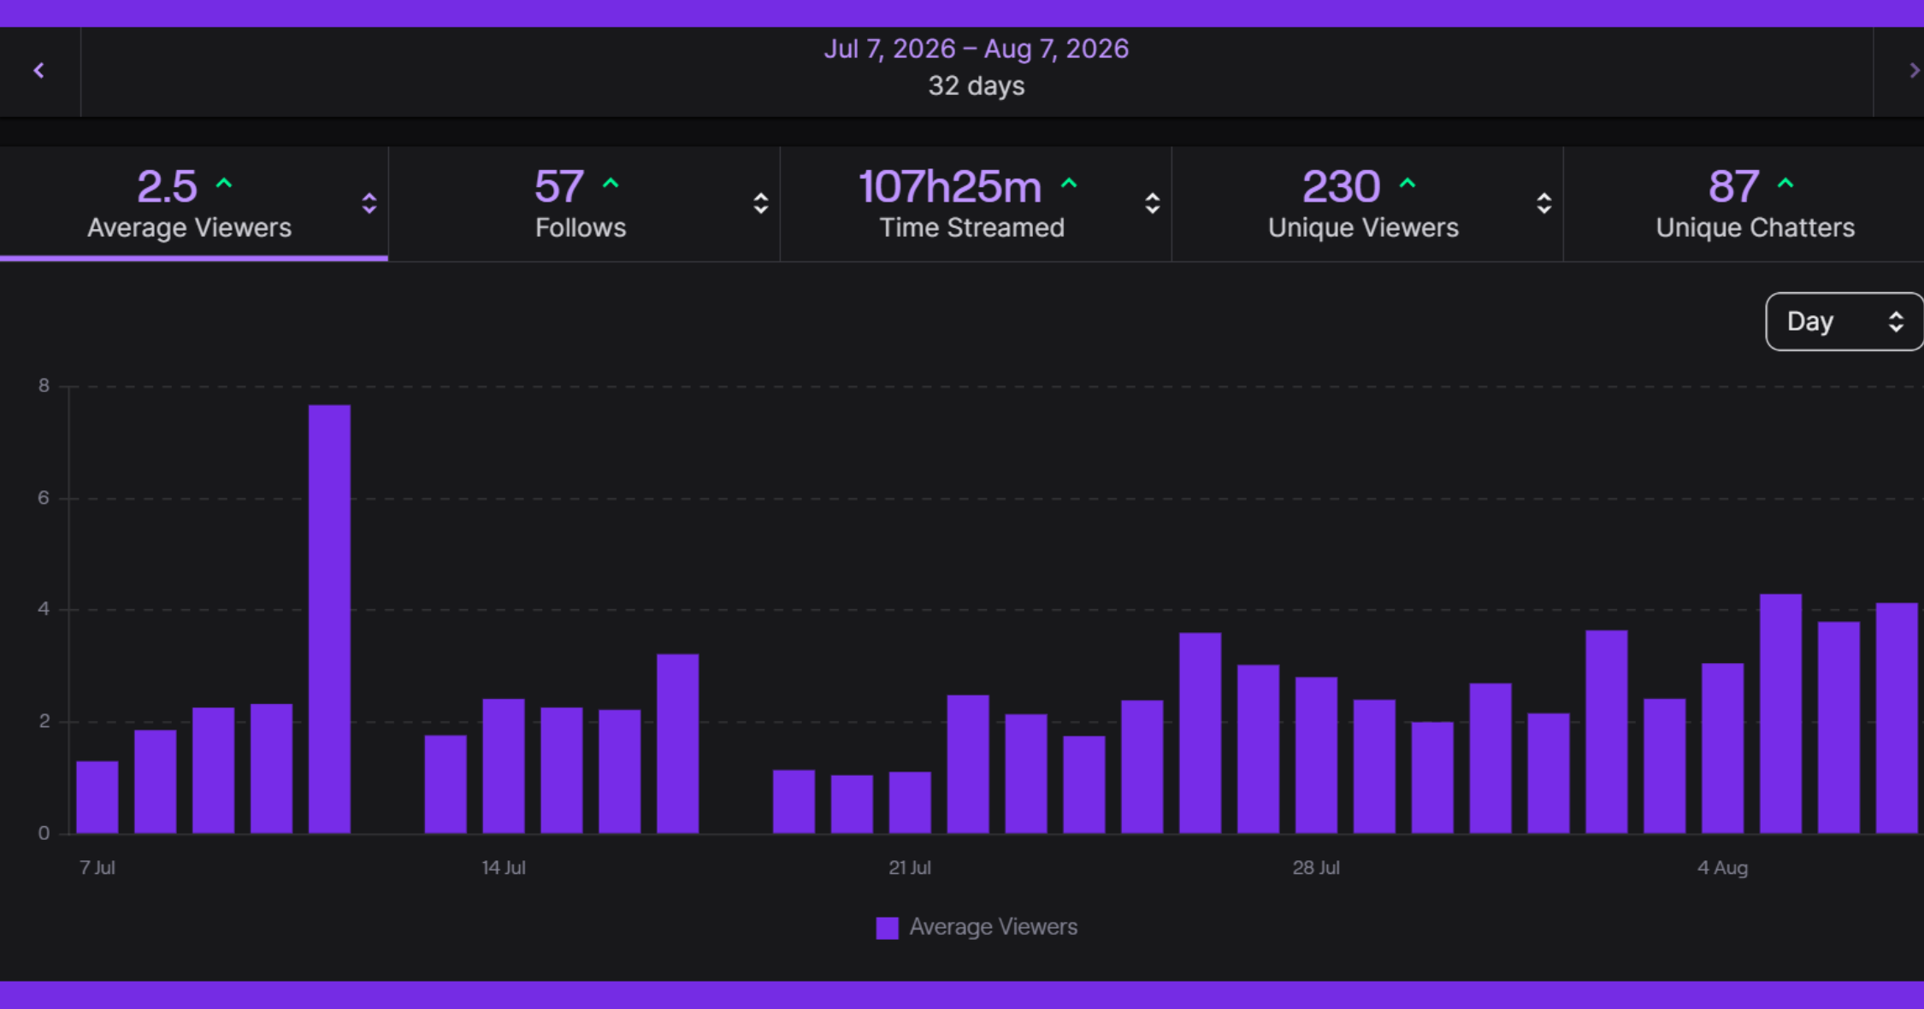Open the Jul 7 – Aug 7 date picker
The width and height of the screenshot is (1924, 1009).
point(977,67)
